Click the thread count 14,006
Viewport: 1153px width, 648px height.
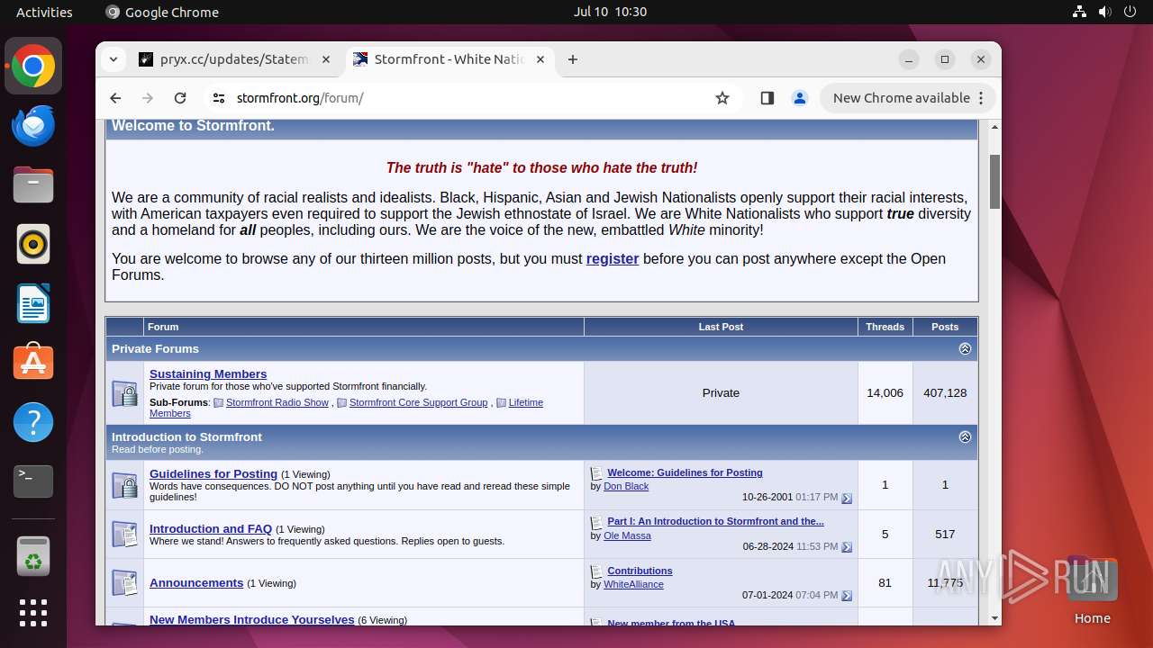[x=885, y=392]
